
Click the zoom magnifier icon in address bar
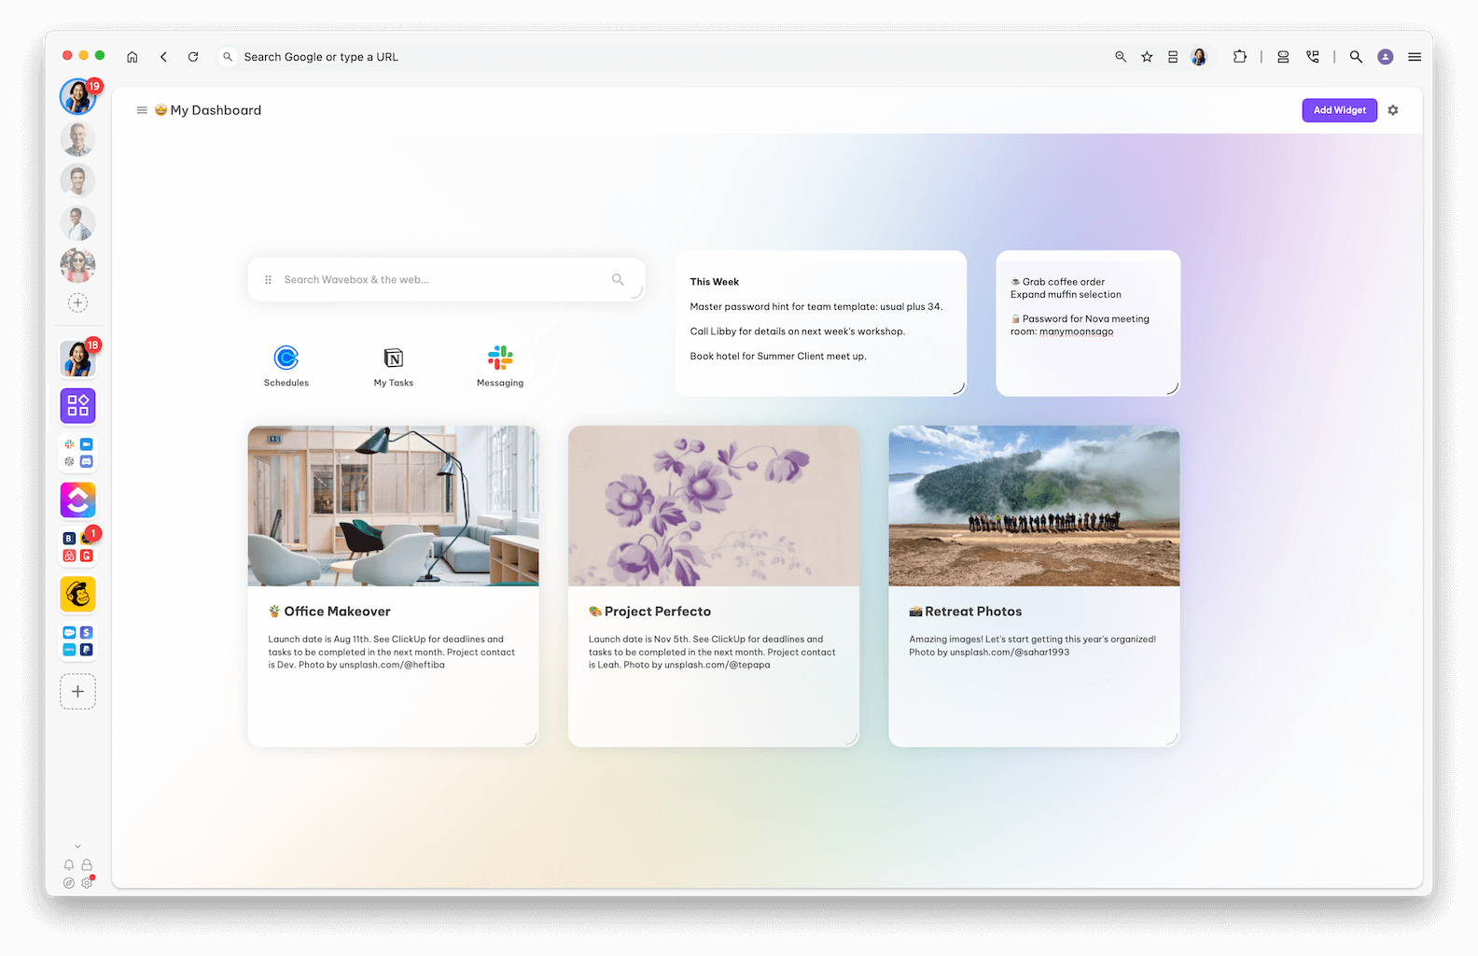[x=1121, y=57]
